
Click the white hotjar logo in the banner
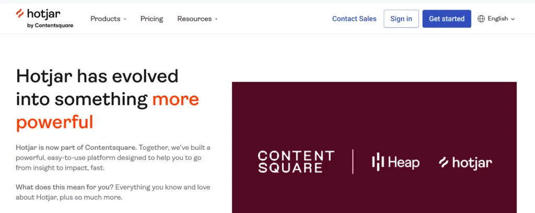pyautogui.click(x=466, y=162)
